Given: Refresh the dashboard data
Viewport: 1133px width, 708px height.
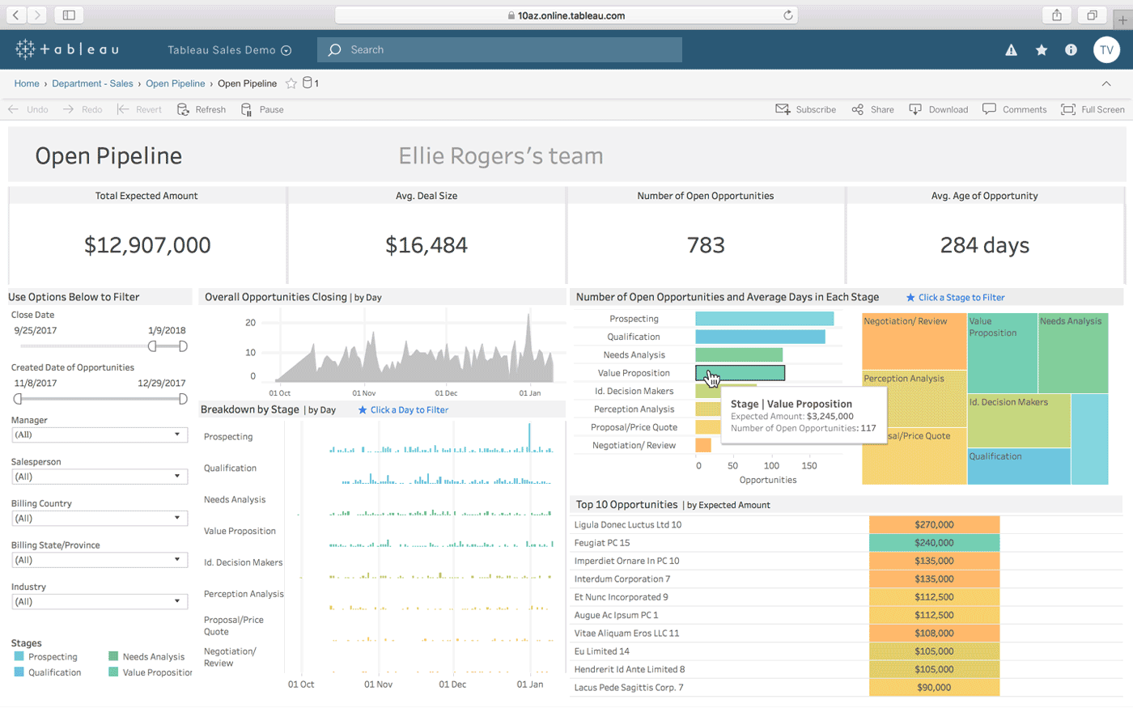Looking at the screenshot, I should (201, 108).
